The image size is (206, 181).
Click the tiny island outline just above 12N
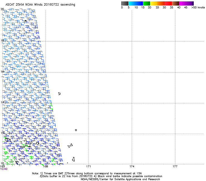tap(76, 130)
